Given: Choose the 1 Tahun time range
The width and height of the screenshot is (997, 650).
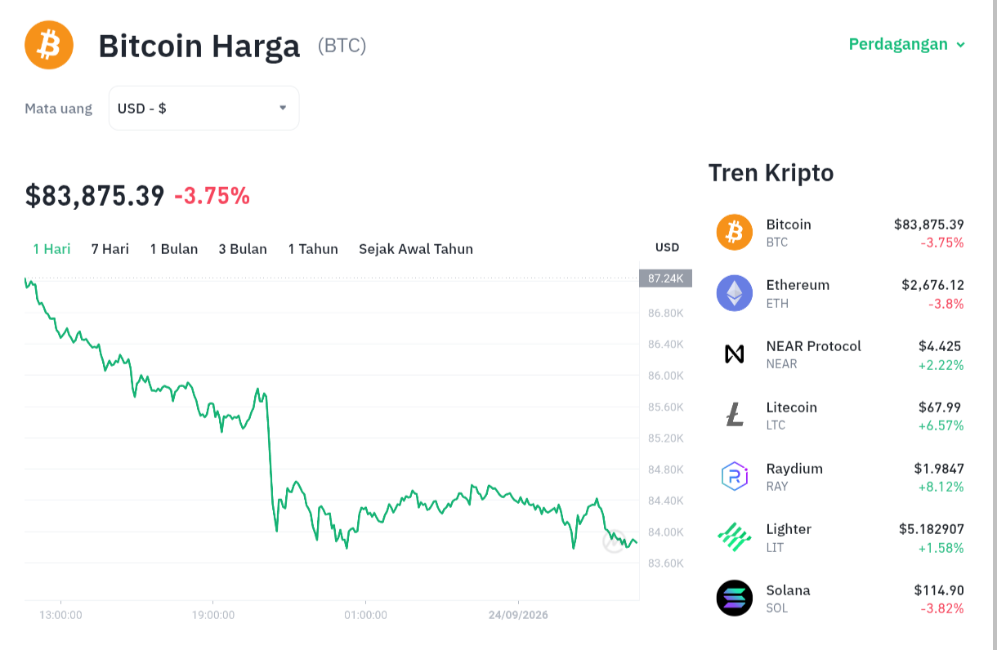Looking at the screenshot, I should coord(313,249).
